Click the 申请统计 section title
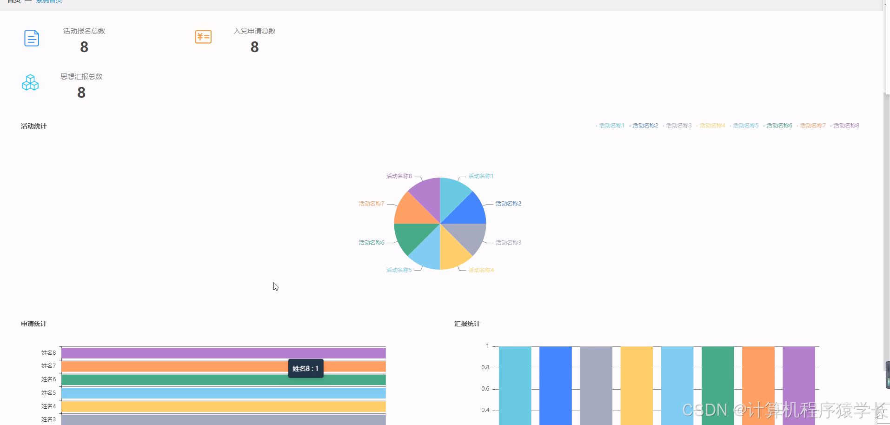This screenshot has height=425, width=890. tap(33, 324)
